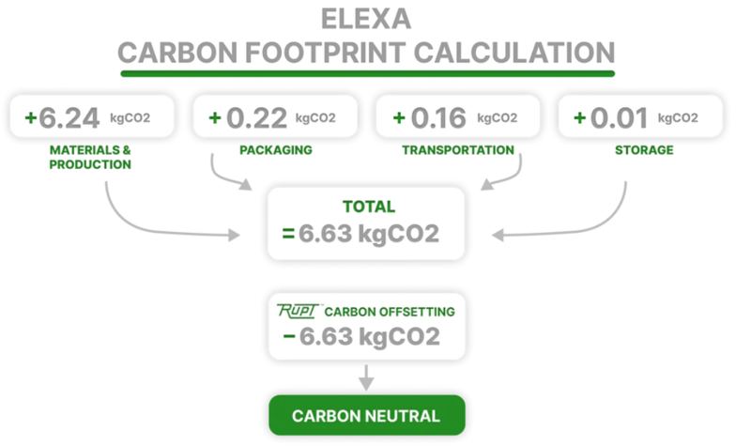The image size is (751, 446).
Task: Click the green plus before 6.24
Action: (30, 118)
